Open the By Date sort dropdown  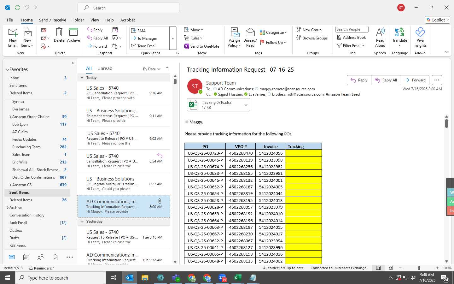pos(152,69)
